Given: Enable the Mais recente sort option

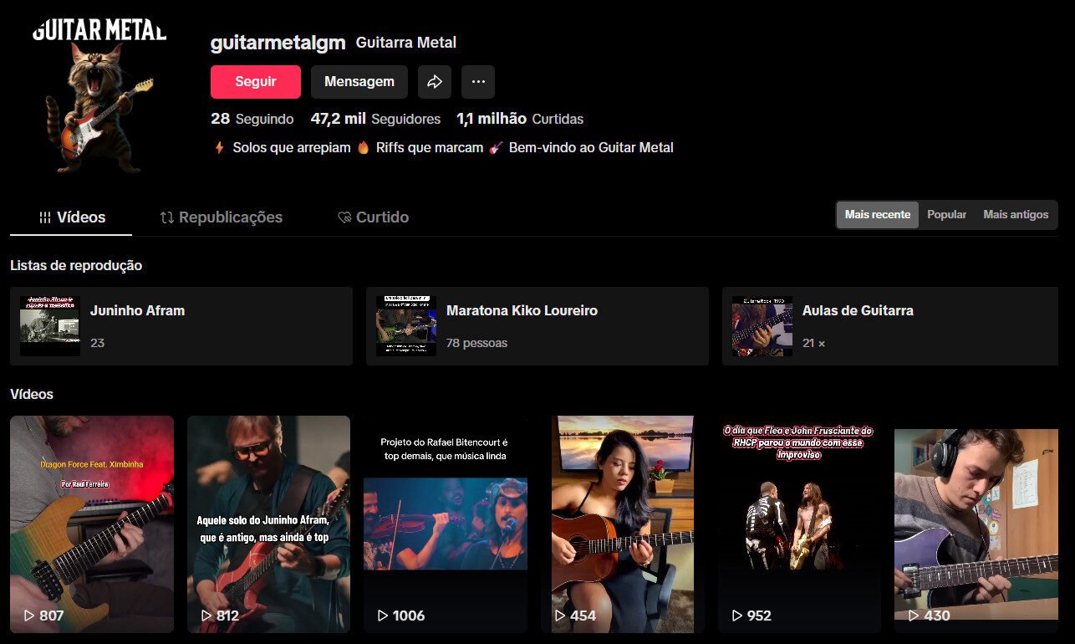Looking at the screenshot, I should click(877, 214).
